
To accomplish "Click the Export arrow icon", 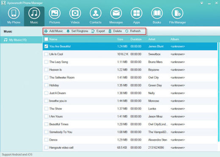I will pos(93,31).
